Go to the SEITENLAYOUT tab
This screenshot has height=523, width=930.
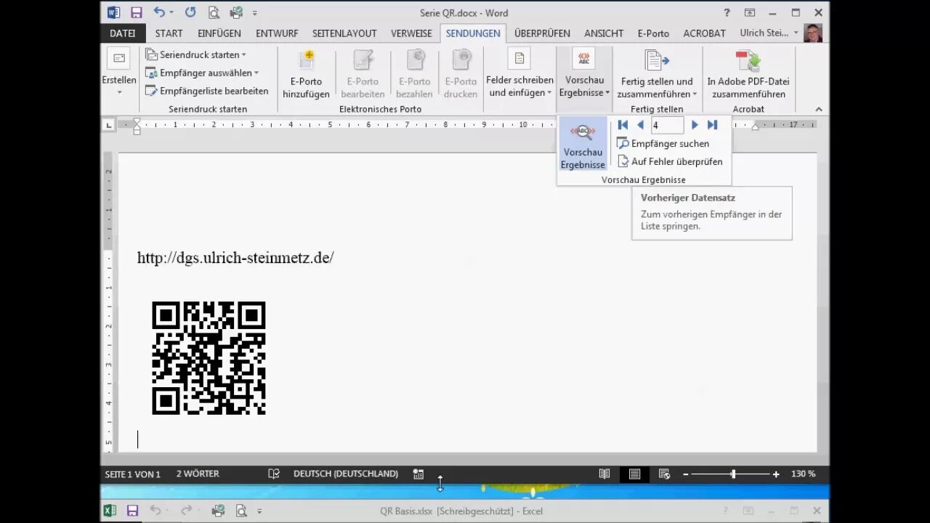coord(344,33)
